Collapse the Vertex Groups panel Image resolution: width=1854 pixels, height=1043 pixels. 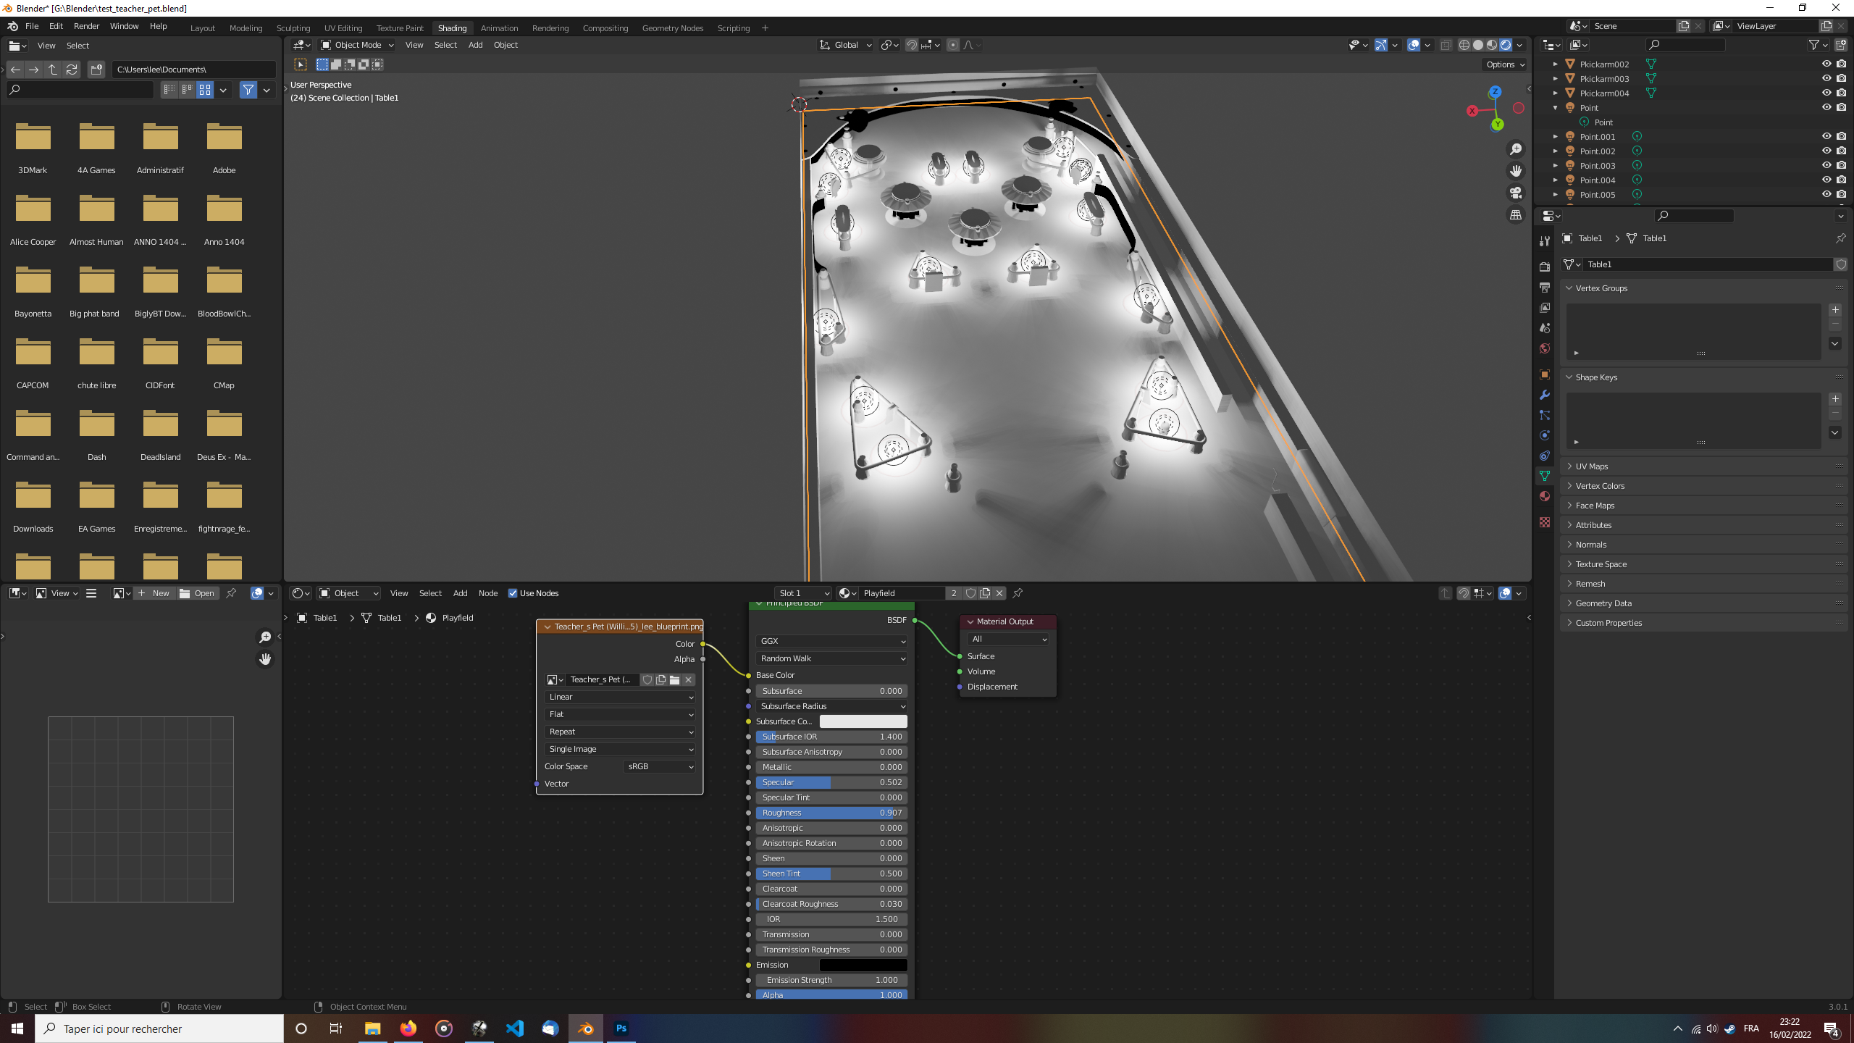[1601, 288]
